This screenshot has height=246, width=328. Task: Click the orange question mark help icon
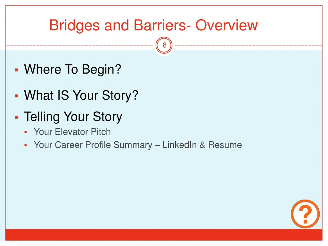pos(305,214)
